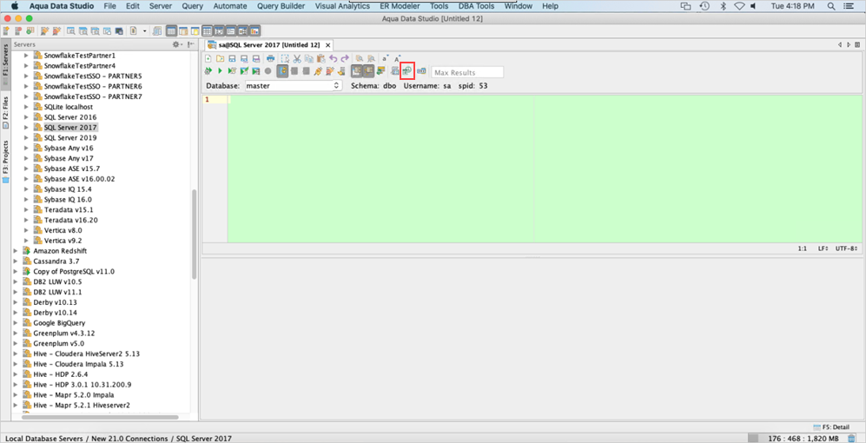866x443 pixels.
Task: Click the green Execute play arrow
Action: coord(220,70)
